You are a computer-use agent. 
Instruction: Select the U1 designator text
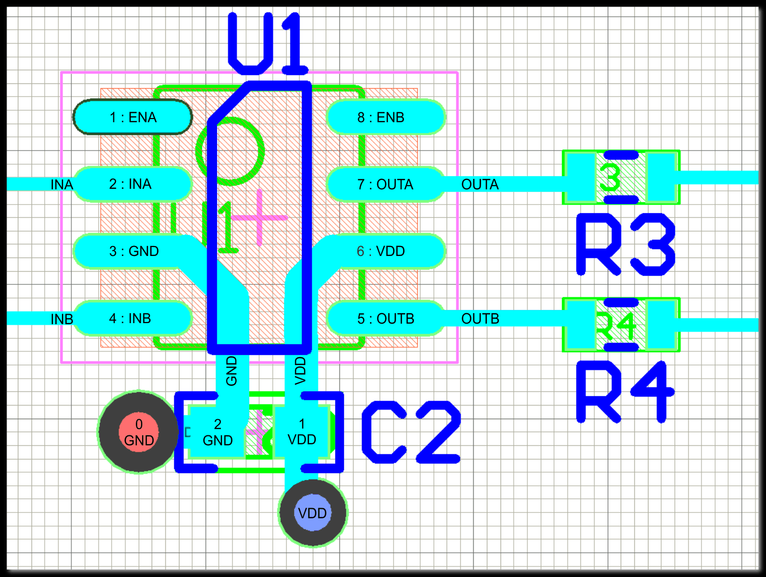pyautogui.click(x=267, y=44)
